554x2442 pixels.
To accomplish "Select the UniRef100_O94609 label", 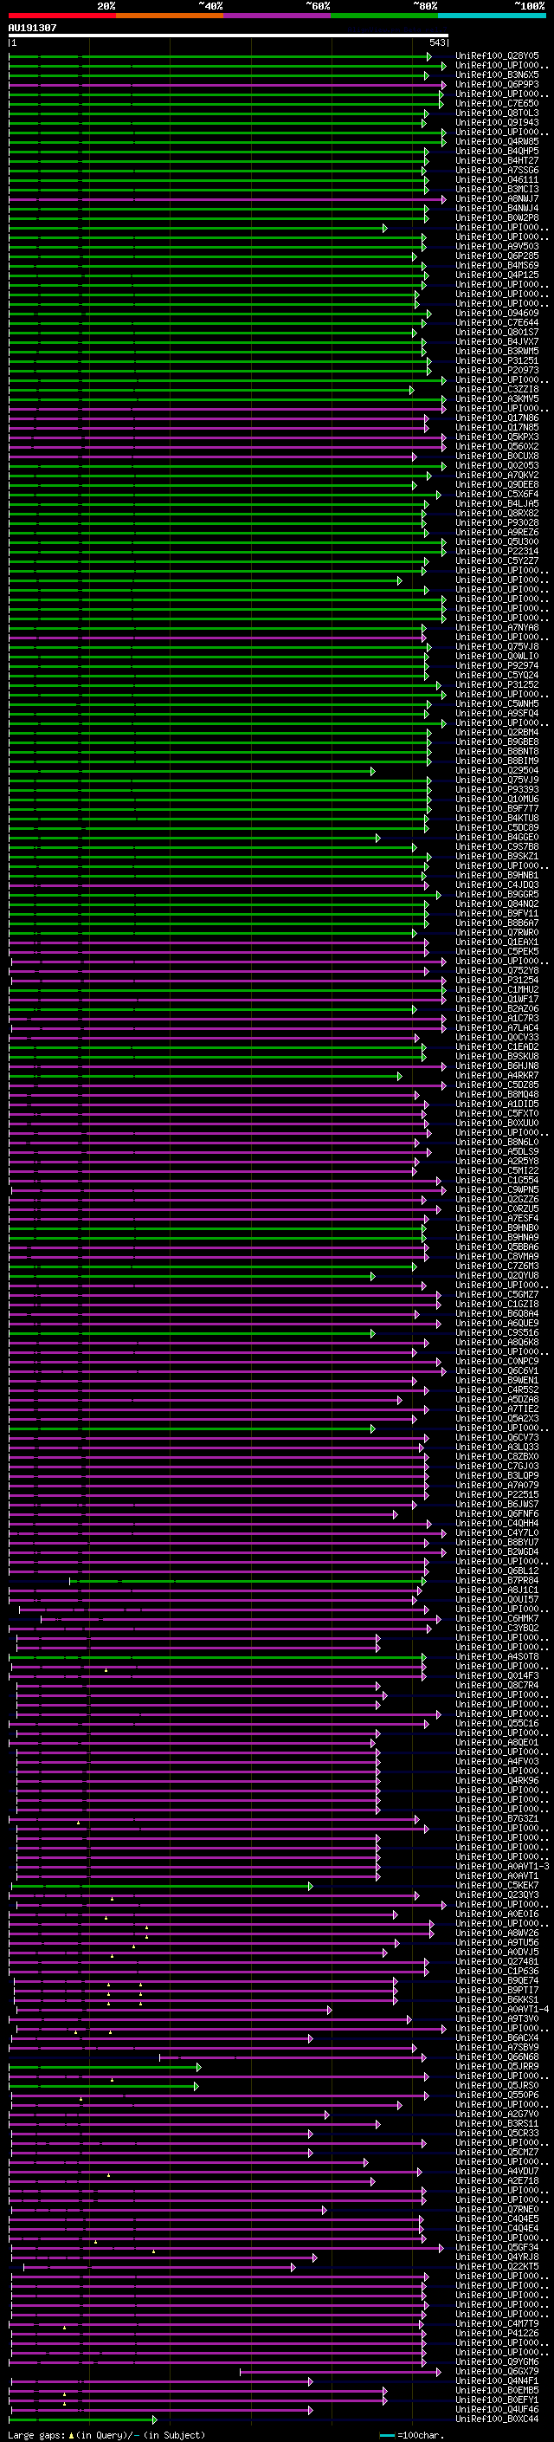I will coord(497,313).
